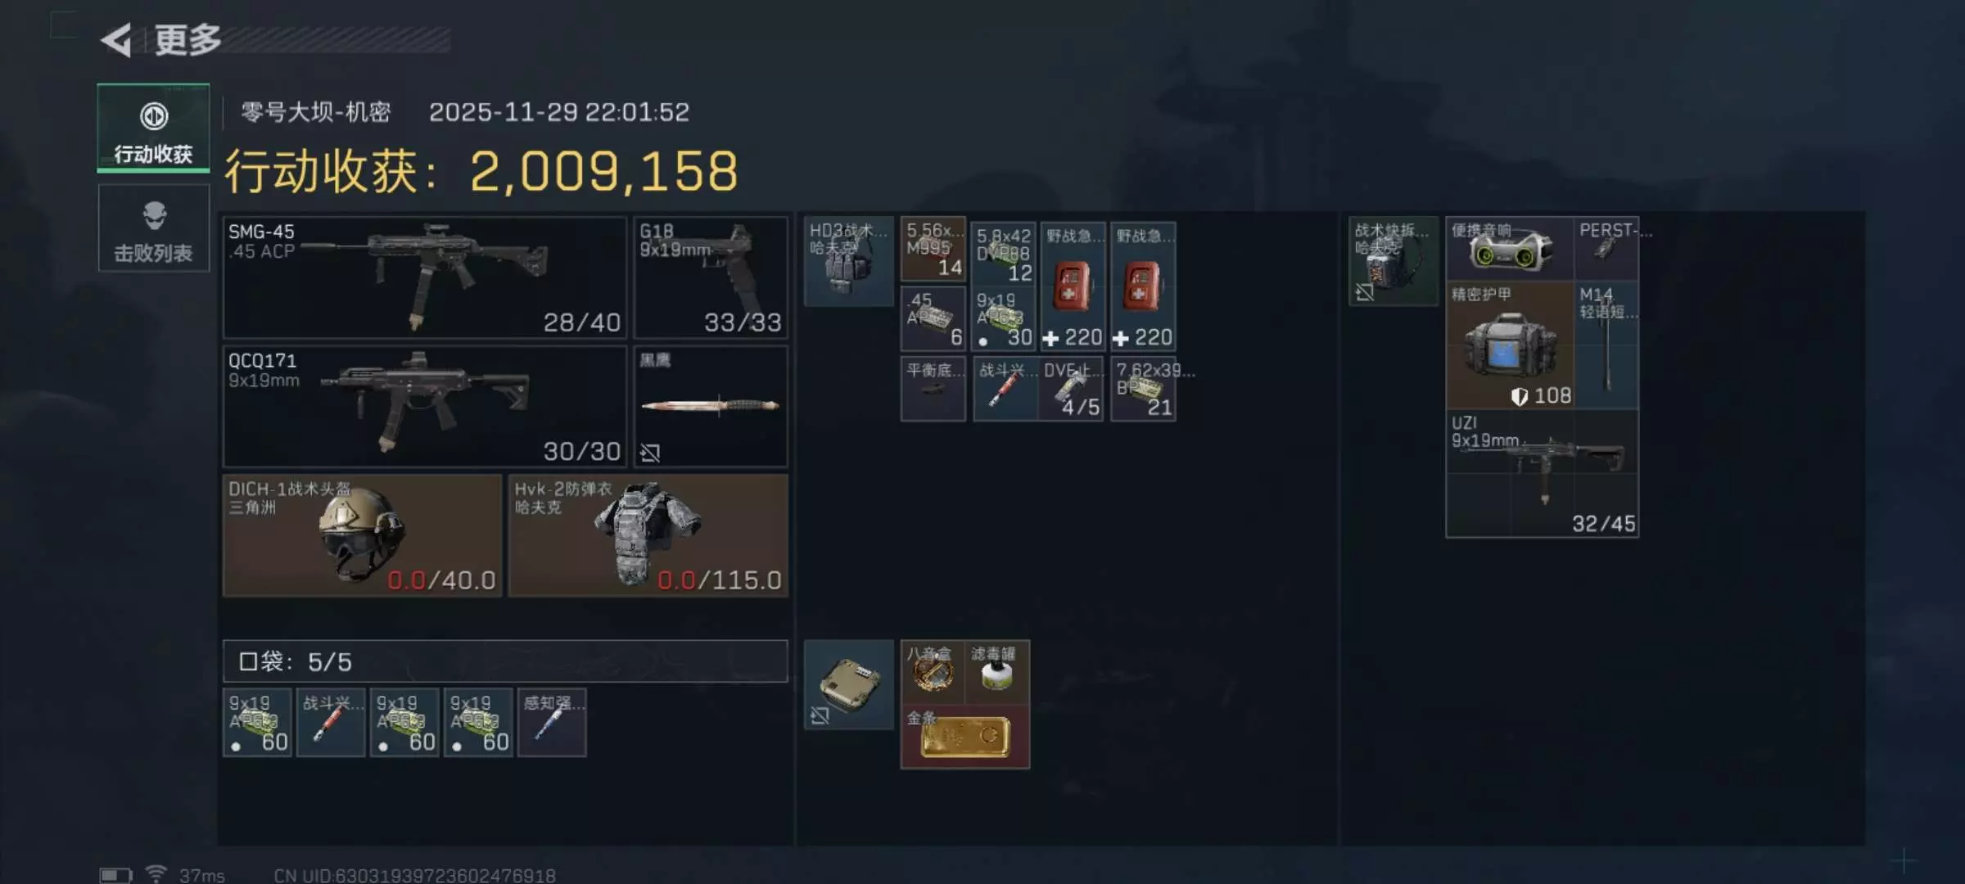Select the 5.56x M995 ammo stack
This screenshot has width=1965, height=884.
pyautogui.click(x=933, y=249)
